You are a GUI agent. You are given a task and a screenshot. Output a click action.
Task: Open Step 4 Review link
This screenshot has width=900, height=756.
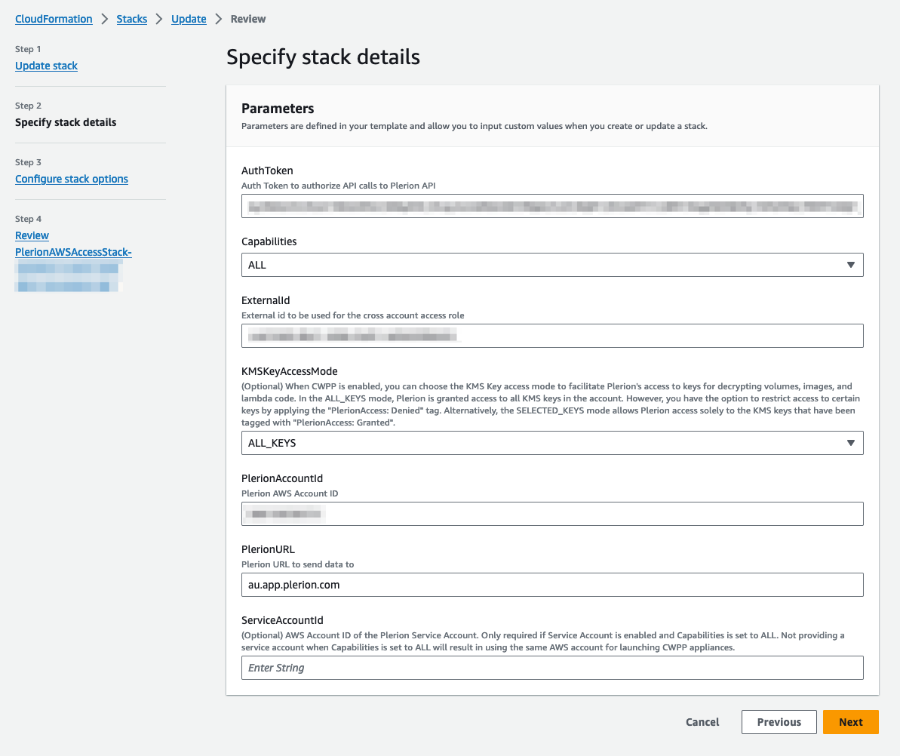coord(32,235)
